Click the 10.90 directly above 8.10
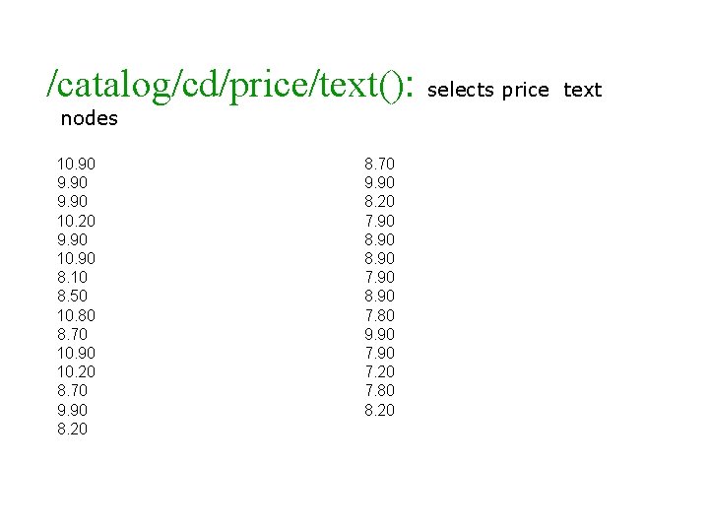 (77, 258)
